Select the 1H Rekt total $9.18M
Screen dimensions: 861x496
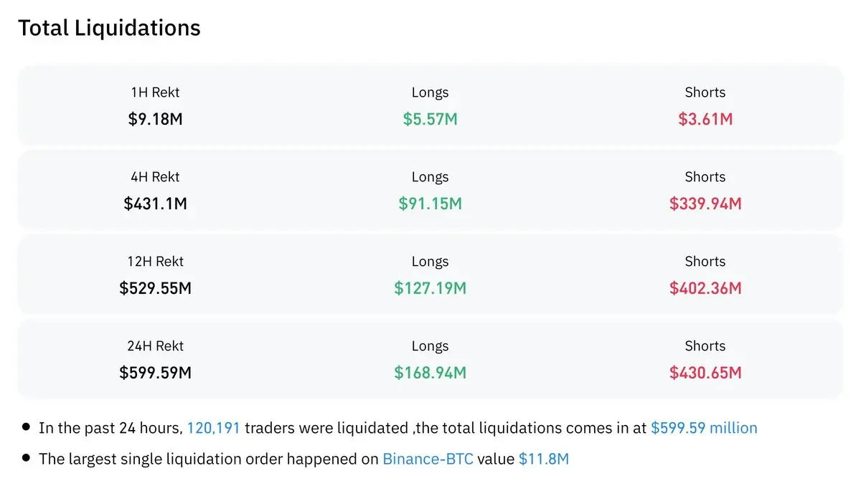(x=155, y=119)
